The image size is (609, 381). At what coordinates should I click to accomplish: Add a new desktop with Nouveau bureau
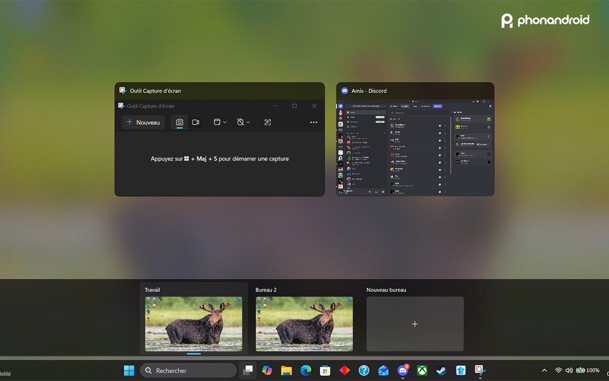[415, 324]
